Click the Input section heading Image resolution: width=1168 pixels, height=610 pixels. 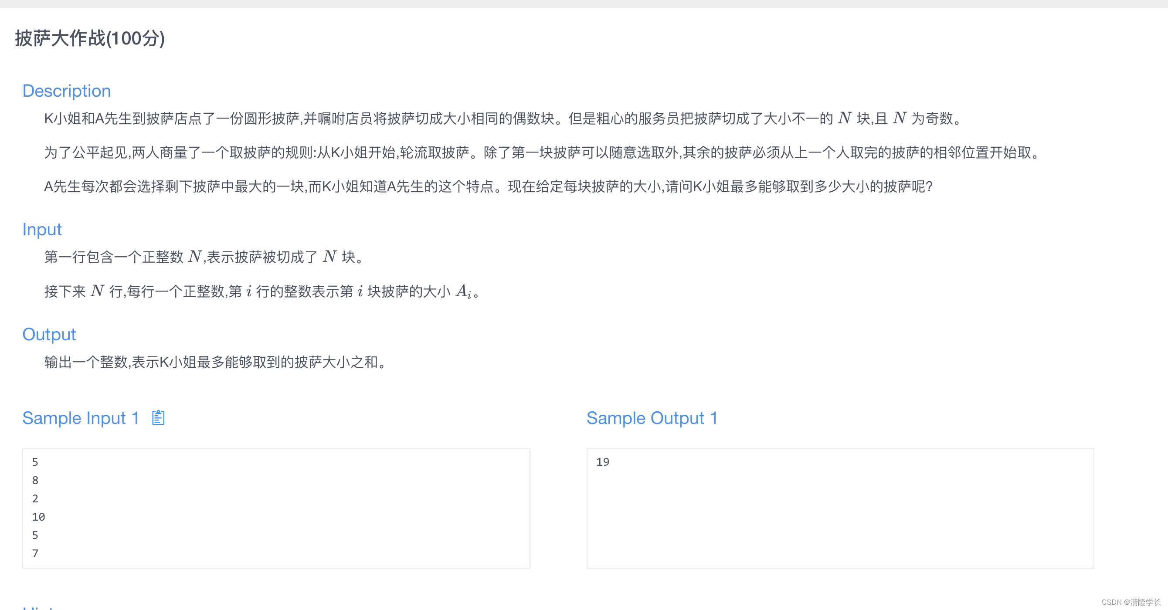point(42,229)
